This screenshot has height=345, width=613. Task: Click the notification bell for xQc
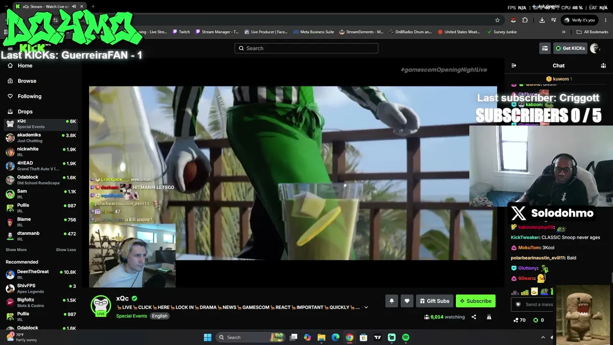[391, 301]
